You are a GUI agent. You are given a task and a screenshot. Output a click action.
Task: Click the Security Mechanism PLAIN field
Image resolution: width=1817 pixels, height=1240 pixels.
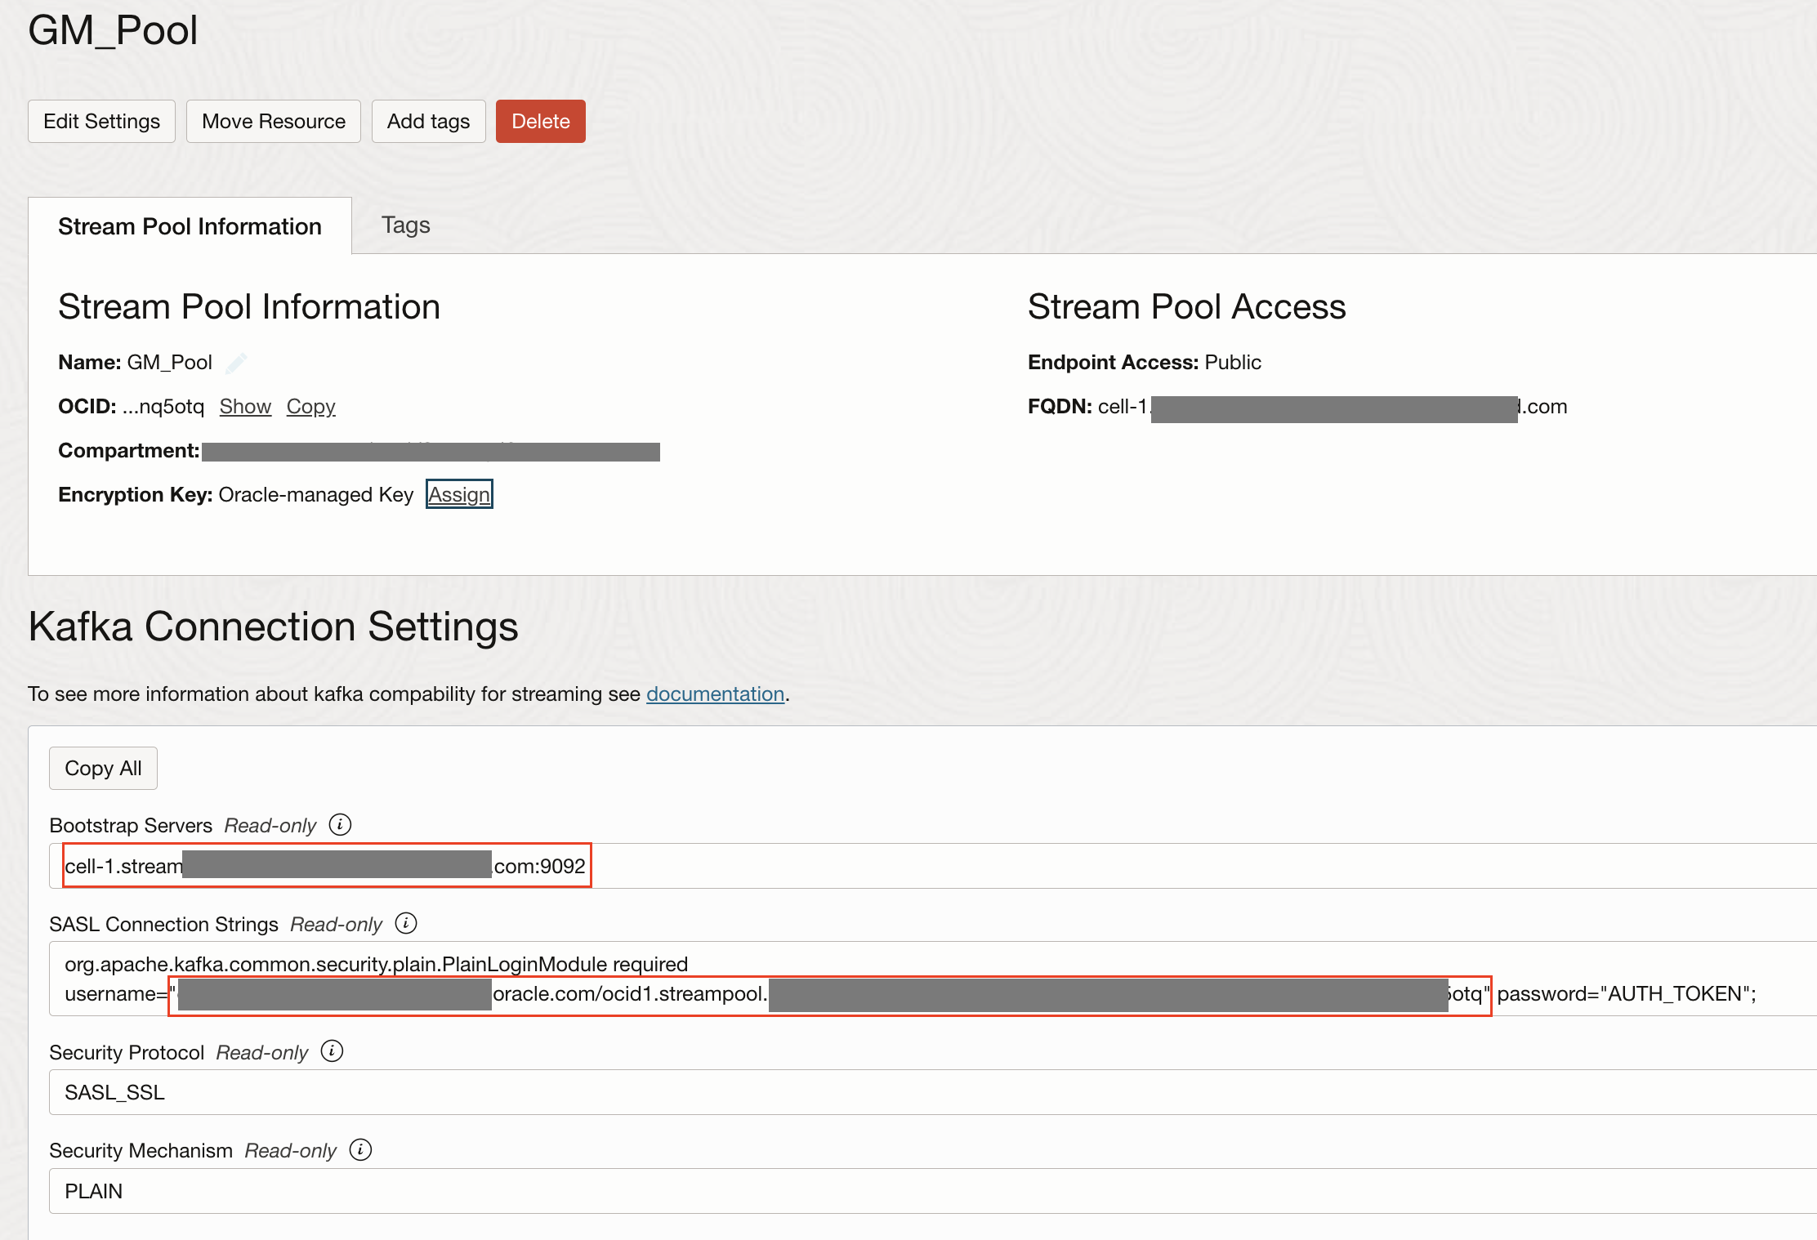coord(933,1191)
